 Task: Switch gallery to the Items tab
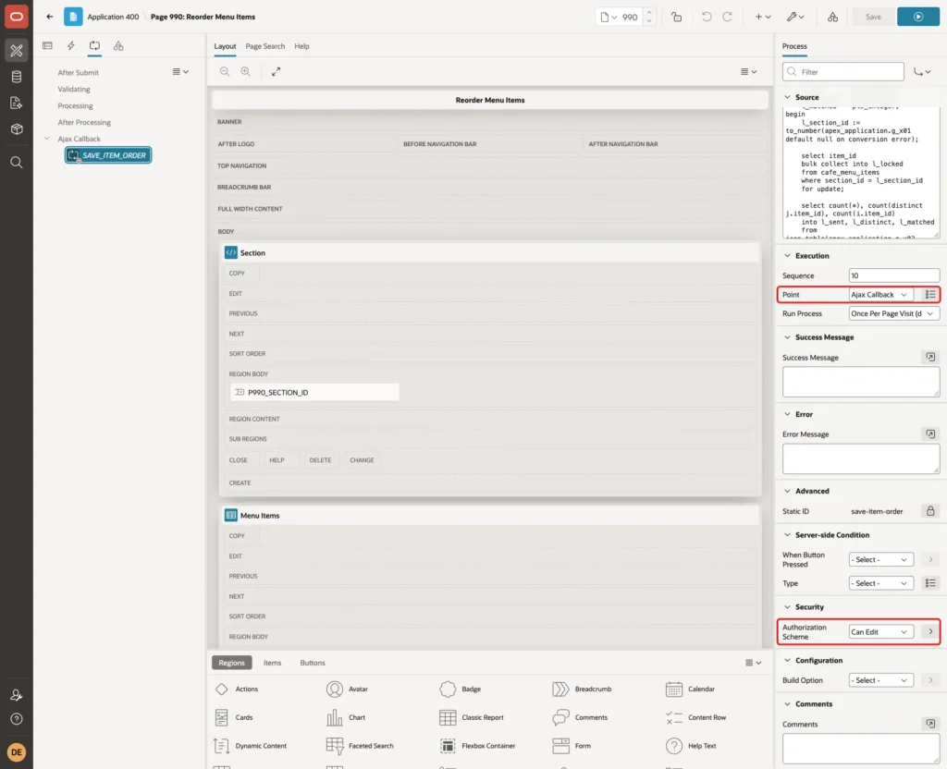[272, 663]
